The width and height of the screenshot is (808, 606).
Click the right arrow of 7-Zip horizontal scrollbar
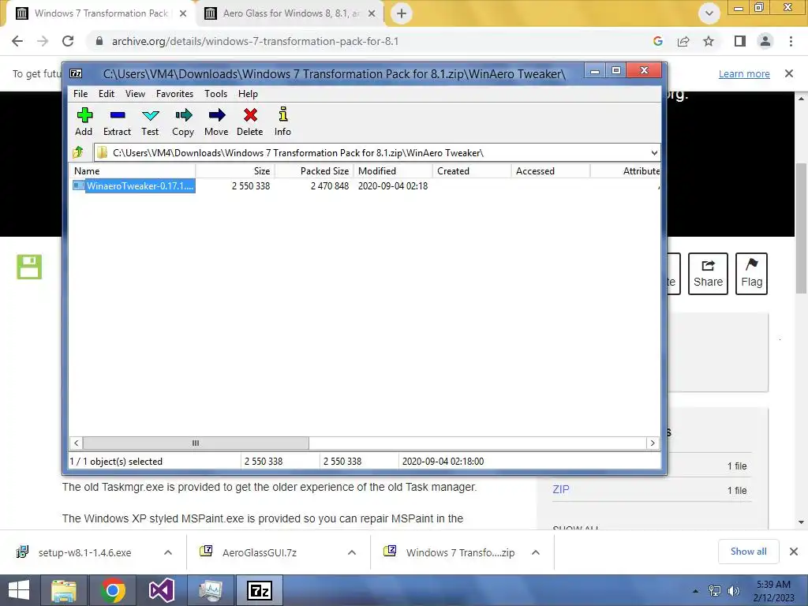653,443
